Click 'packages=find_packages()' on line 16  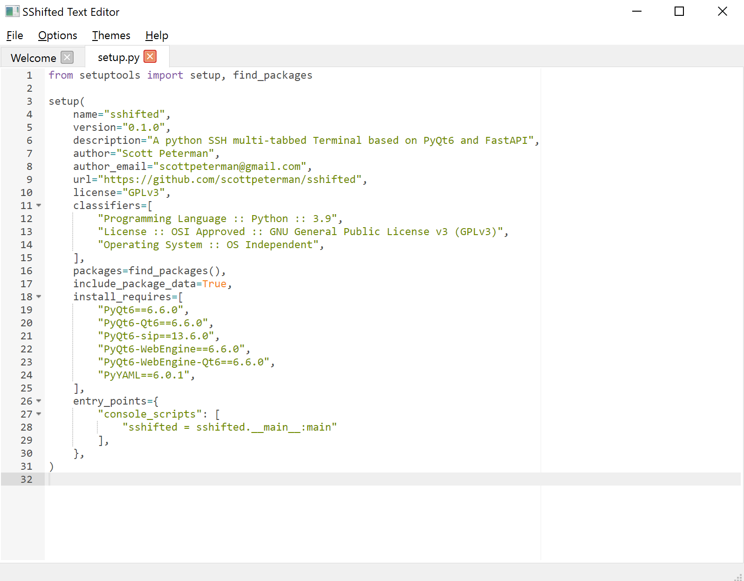point(147,270)
